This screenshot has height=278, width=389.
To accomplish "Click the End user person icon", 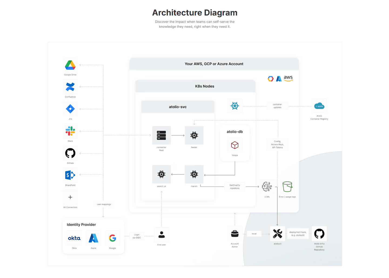I will coord(162,235).
